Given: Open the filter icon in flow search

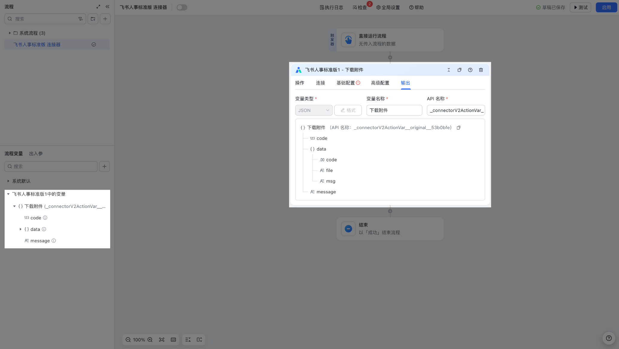Looking at the screenshot, I should pyautogui.click(x=80, y=19).
